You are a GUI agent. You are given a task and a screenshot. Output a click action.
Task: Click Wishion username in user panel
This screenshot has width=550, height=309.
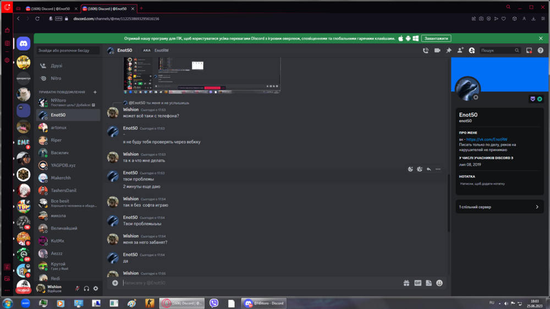pos(54,286)
